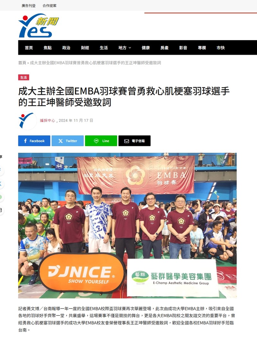Send article via 電子信箱 button
Image resolution: width=257 pixels, height=338 pixels.
click(x=135, y=141)
